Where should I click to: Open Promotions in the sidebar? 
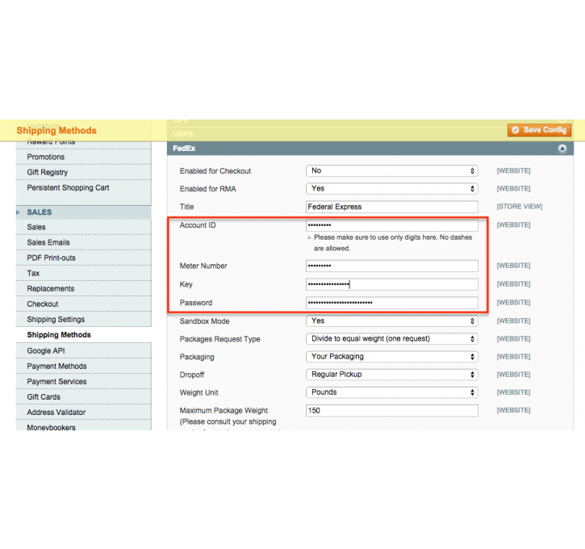pyautogui.click(x=84, y=157)
